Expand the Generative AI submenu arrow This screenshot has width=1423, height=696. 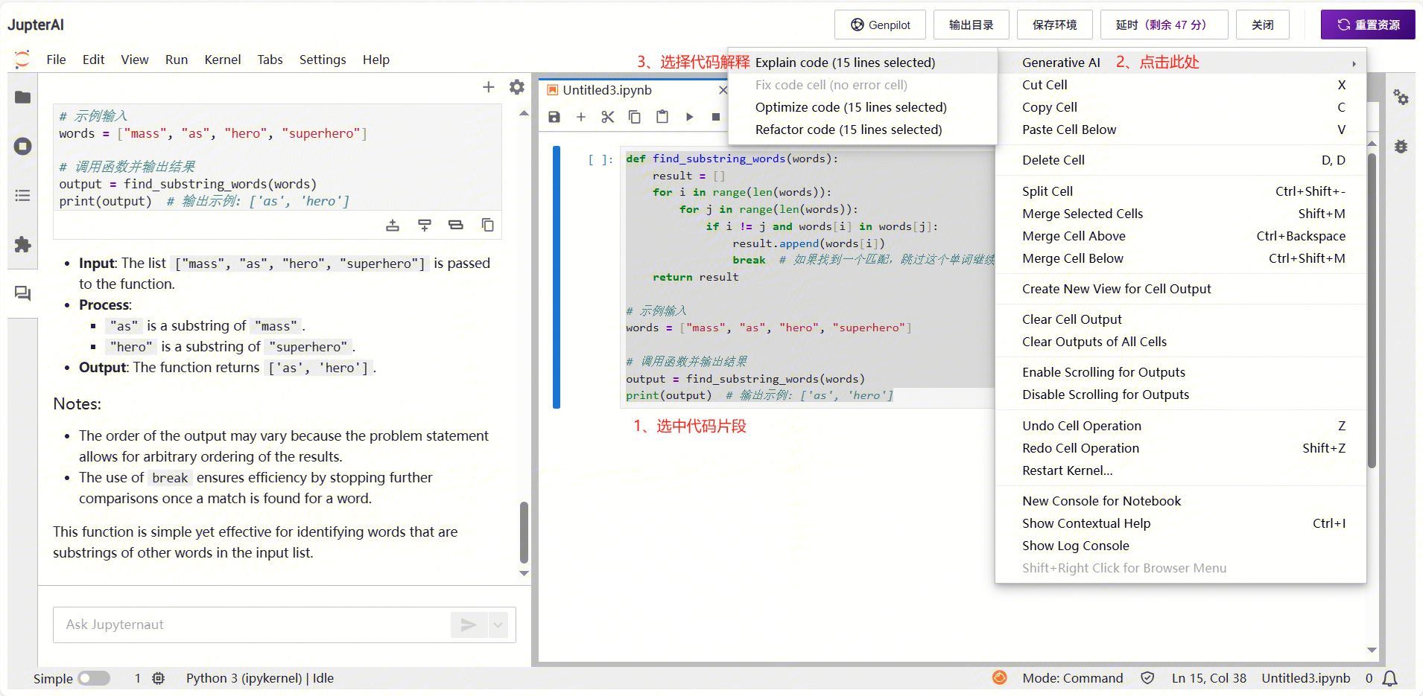(1354, 63)
